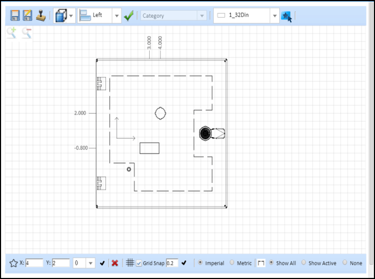Select the upper hinge bracket symbol
The width and height of the screenshot is (375, 279).
tap(101, 84)
